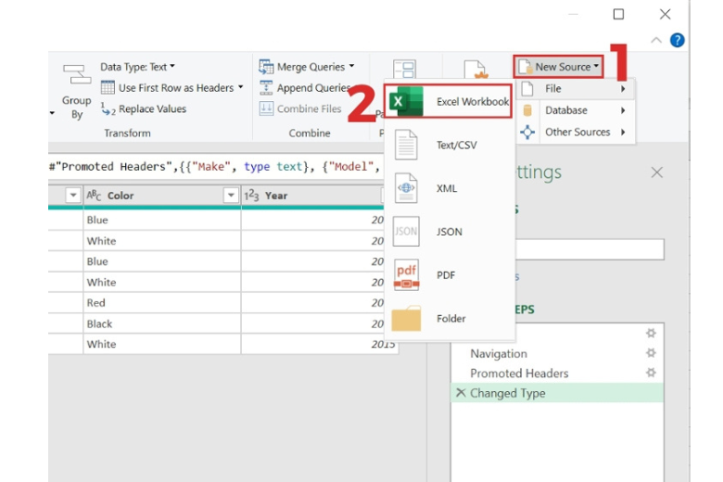
Task: Open the Merge Queries dropdown arrow
Action: pos(352,67)
